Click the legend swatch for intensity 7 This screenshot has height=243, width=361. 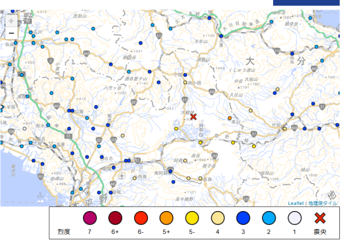[x=90, y=218]
